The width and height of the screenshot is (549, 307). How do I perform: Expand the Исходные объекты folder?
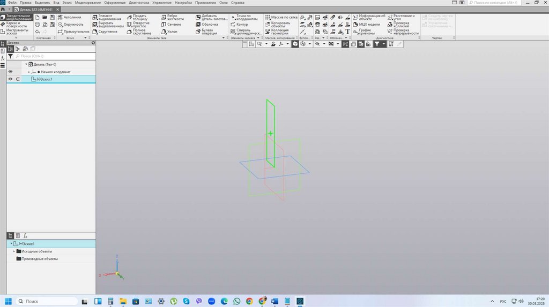pyautogui.click(x=14, y=251)
